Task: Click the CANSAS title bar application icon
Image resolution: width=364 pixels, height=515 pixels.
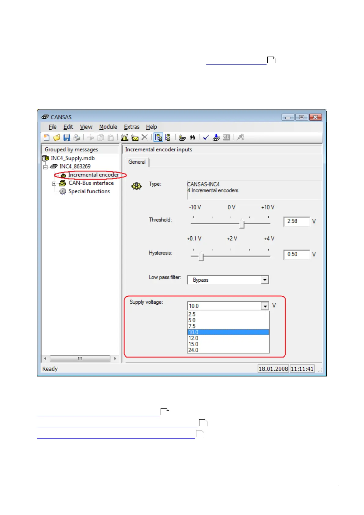Action: coord(45,117)
